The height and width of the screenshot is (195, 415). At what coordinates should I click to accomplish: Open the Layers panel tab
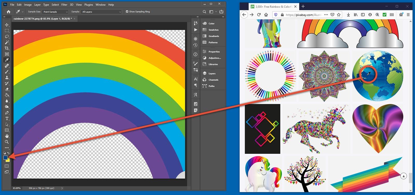pos(212,74)
